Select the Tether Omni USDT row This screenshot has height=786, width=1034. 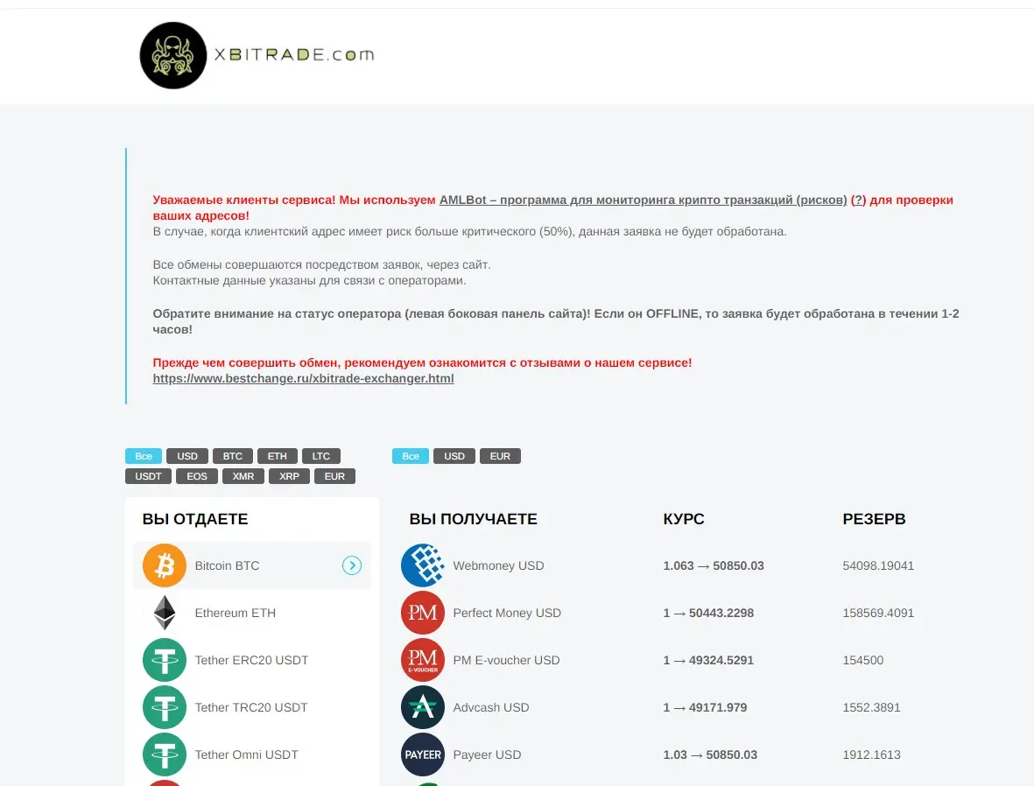(245, 754)
